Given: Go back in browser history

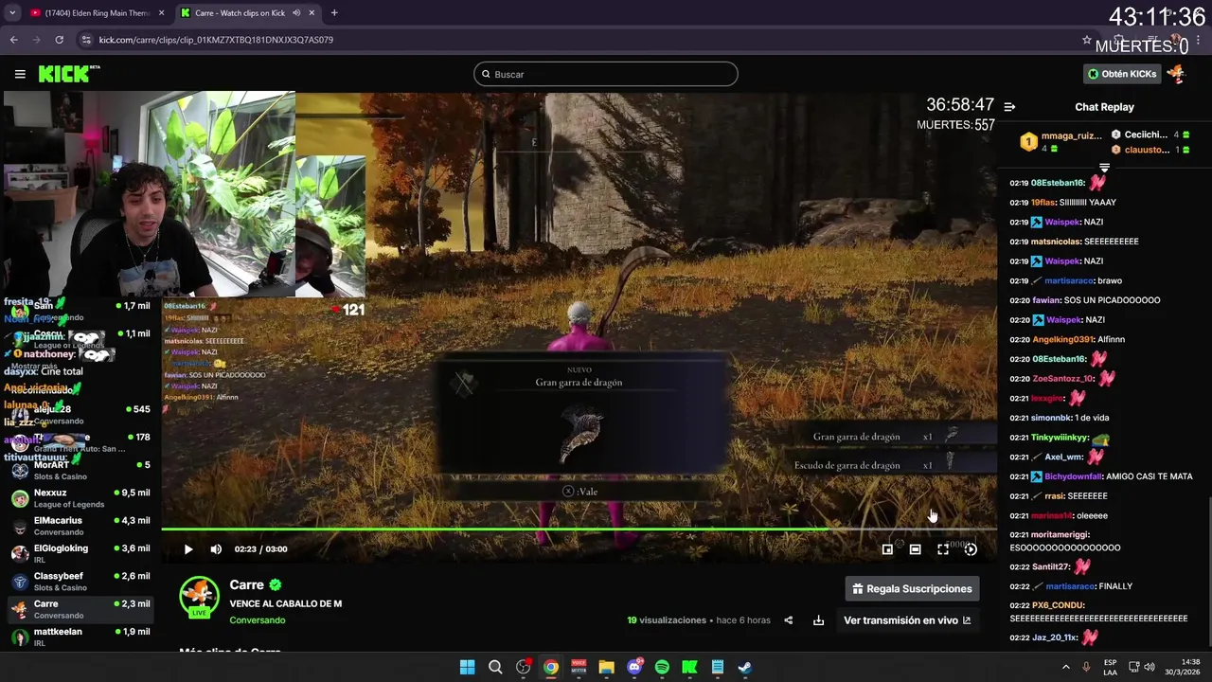Looking at the screenshot, I should click(14, 40).
